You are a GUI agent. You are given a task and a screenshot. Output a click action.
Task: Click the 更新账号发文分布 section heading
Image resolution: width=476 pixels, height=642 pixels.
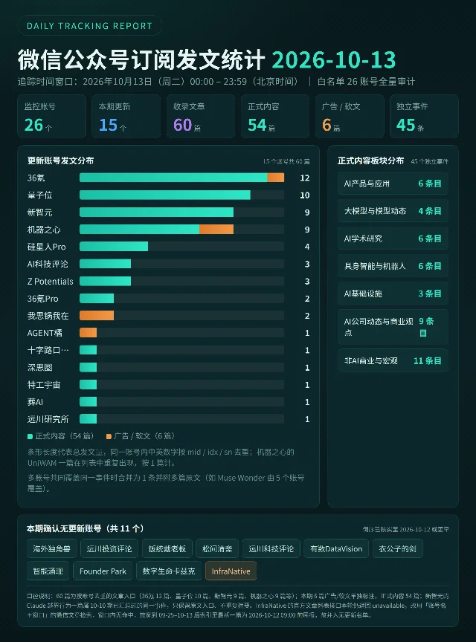tap(60, 160)
